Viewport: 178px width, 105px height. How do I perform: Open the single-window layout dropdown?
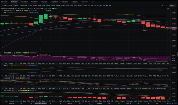(x=172, y=6)
